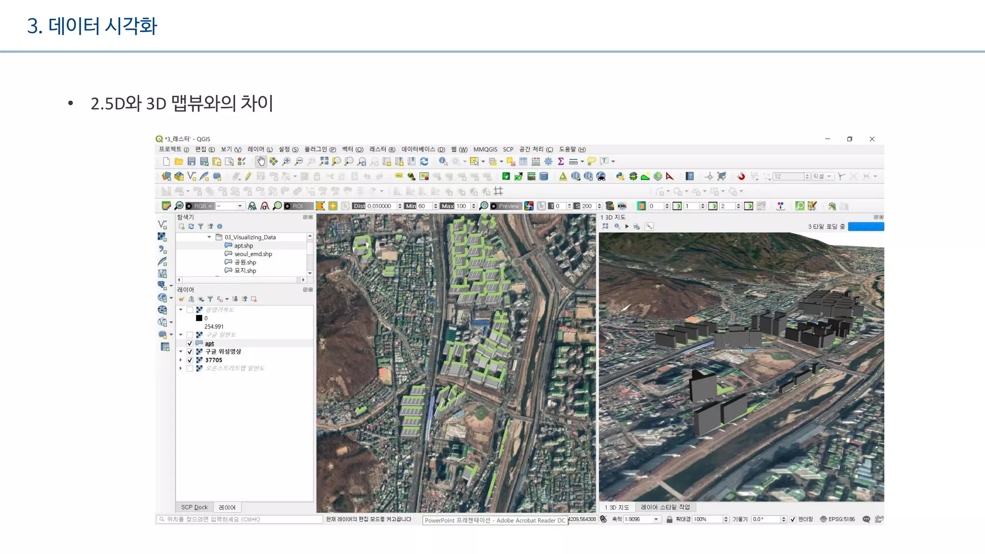Hide the 구글 위성영상 layer
Viewport: 985px width, 554px height.
coord(190,352)
